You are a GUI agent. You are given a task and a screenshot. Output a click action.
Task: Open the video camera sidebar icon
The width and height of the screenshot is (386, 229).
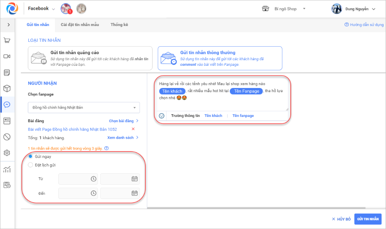tap(7, 56)
